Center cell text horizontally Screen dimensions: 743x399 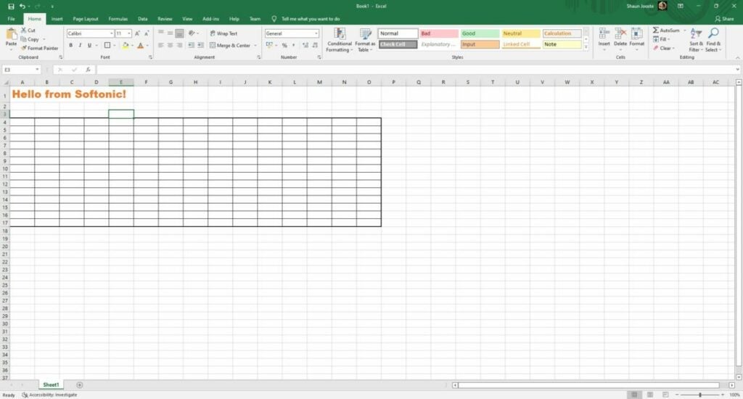pyautogui.click(x=170, y=46)
